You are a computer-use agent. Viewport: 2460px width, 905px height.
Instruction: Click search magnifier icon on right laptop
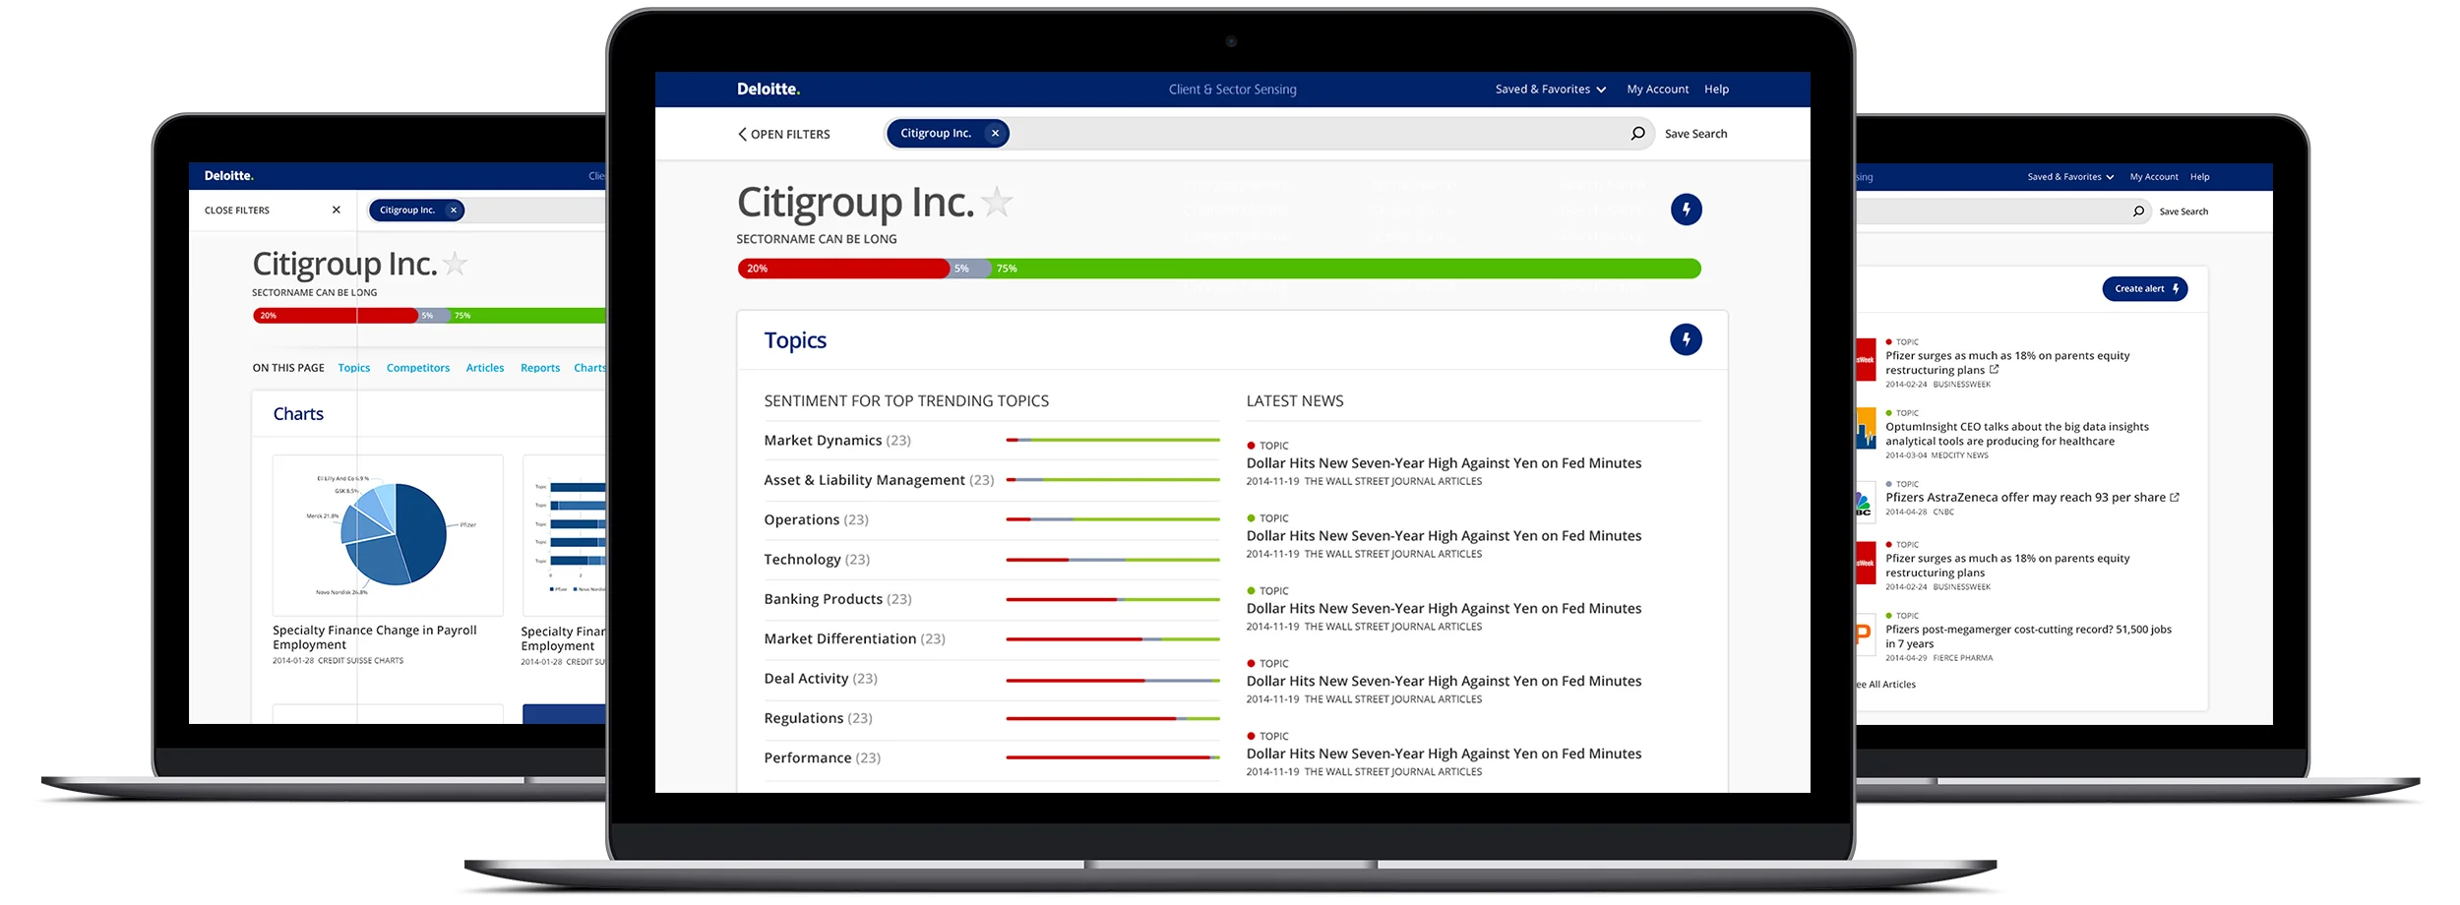2138,211
